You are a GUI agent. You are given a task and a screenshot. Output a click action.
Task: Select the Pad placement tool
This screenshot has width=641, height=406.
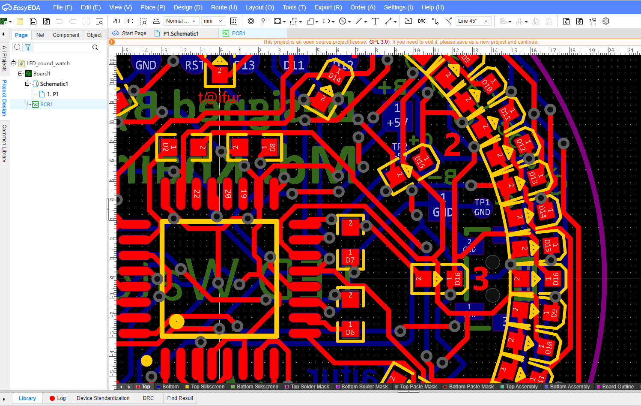point(251,21)
